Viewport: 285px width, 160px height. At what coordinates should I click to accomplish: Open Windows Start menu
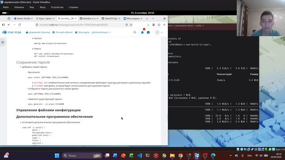(x=57, y=156)
